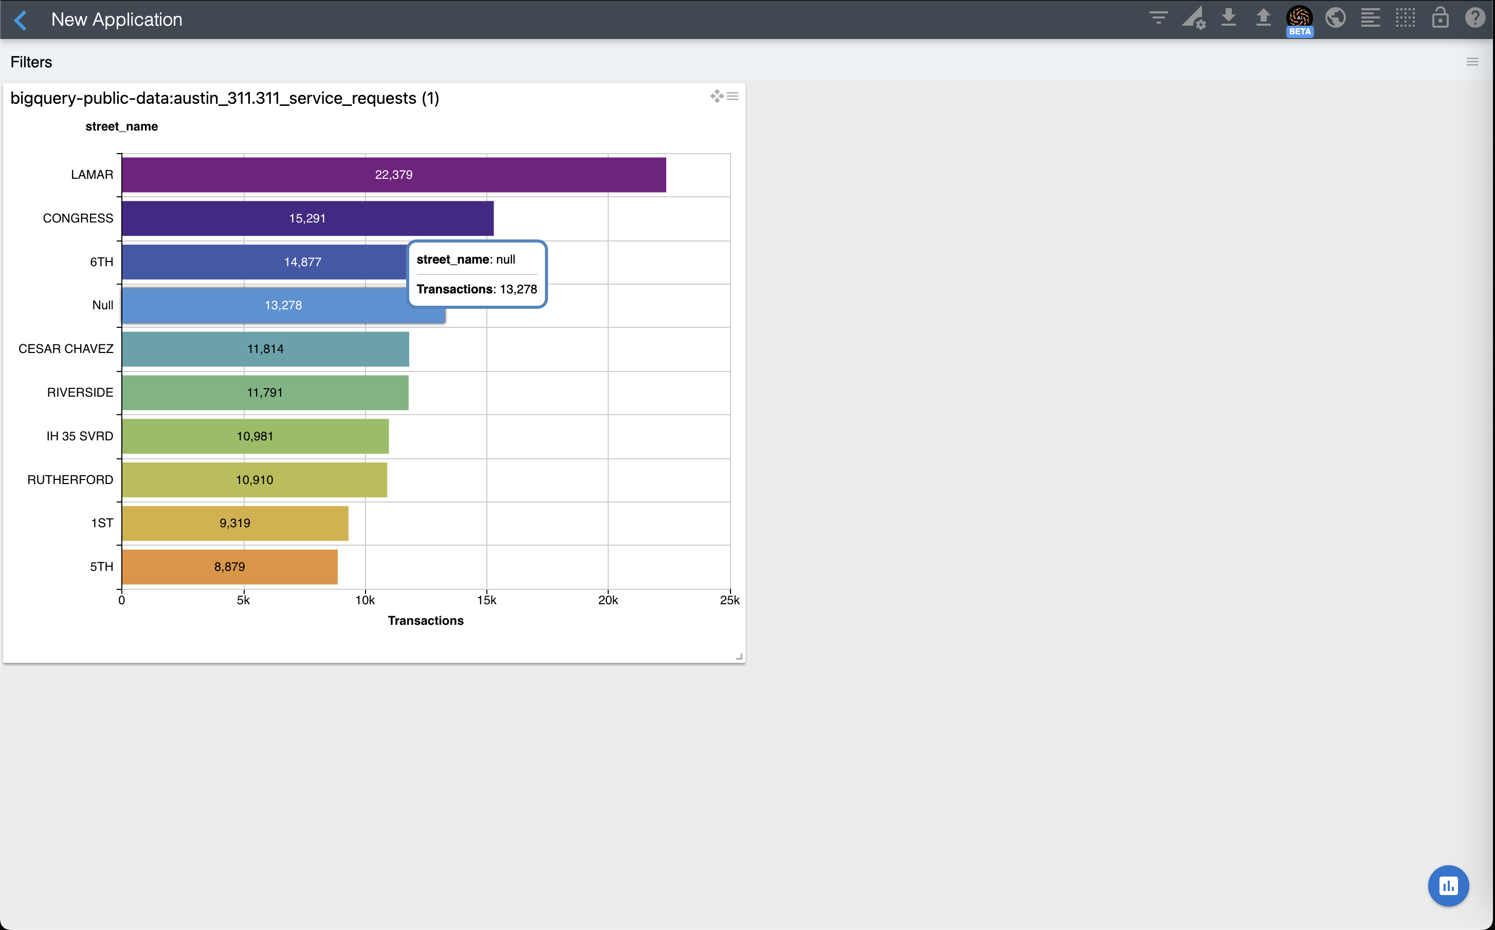Go back using the top-left arrow
Screen dimensions: 1495x930
20,20
